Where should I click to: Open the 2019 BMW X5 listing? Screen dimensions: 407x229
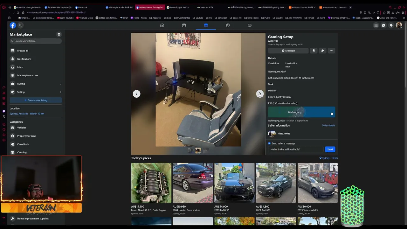234,189
